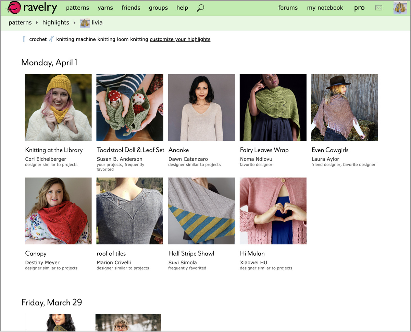Open the Hi Mulan cardigan thumbnail
The width and height of the screenshot is (411, 332).
(x=273, y=211)
